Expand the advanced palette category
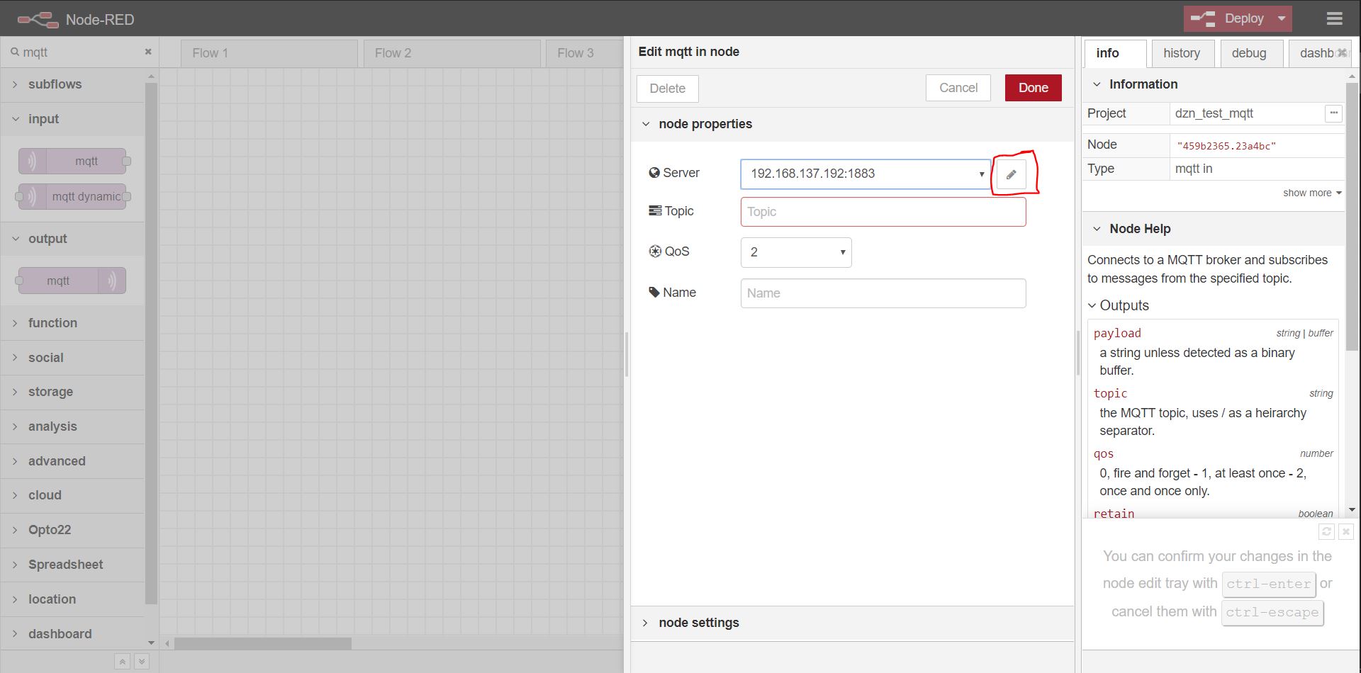 tap(72, 461)
